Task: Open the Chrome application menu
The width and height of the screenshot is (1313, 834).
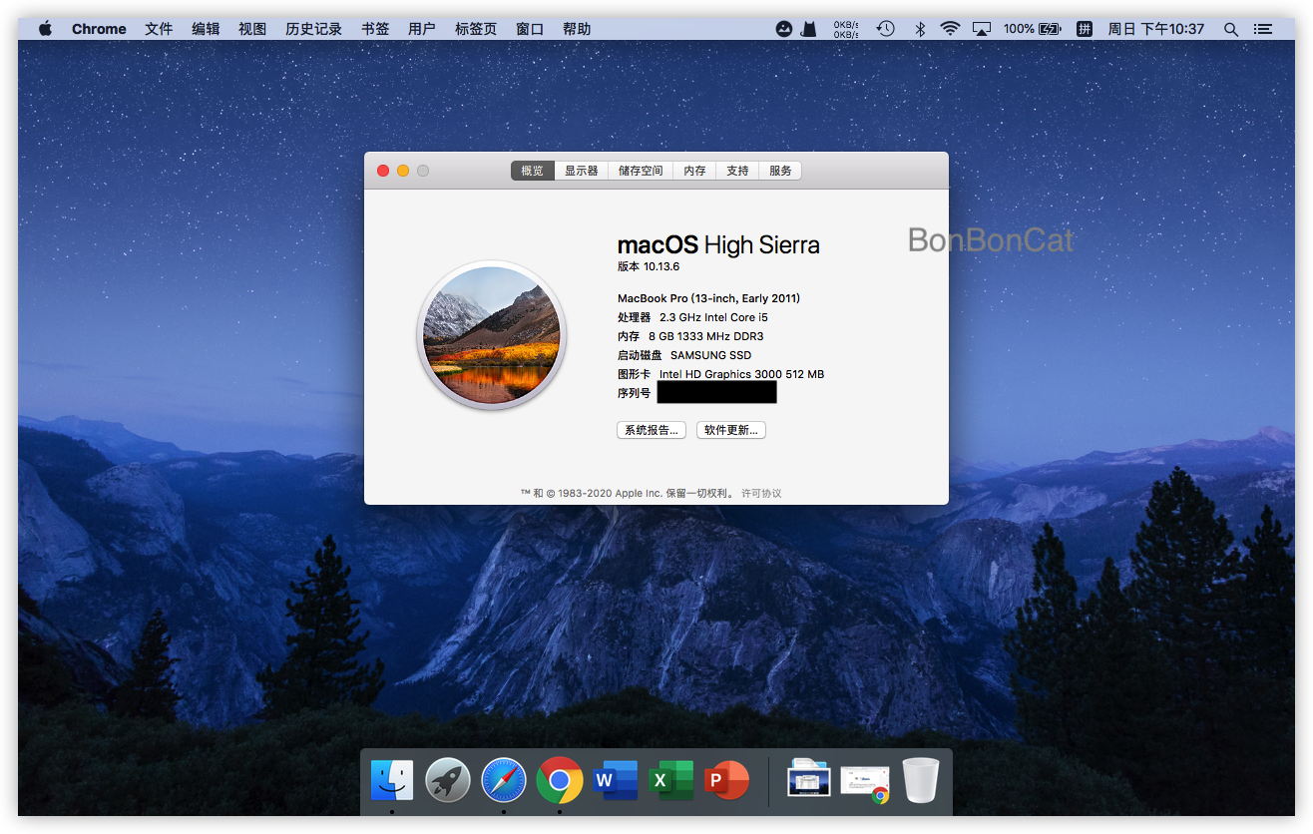Action: (x=99, y=29)
